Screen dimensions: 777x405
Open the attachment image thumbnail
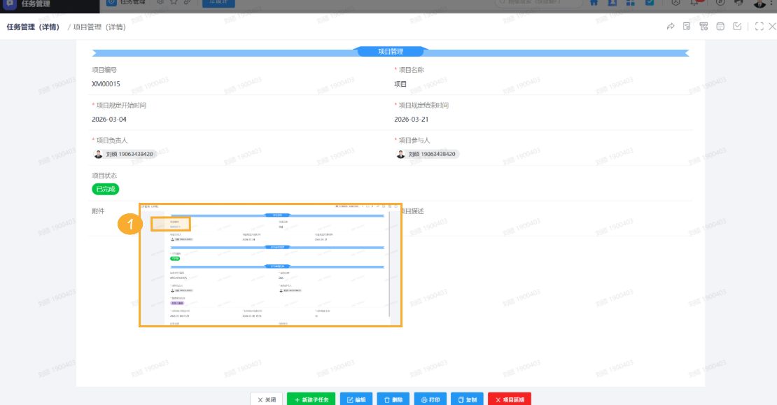point(270,266)
